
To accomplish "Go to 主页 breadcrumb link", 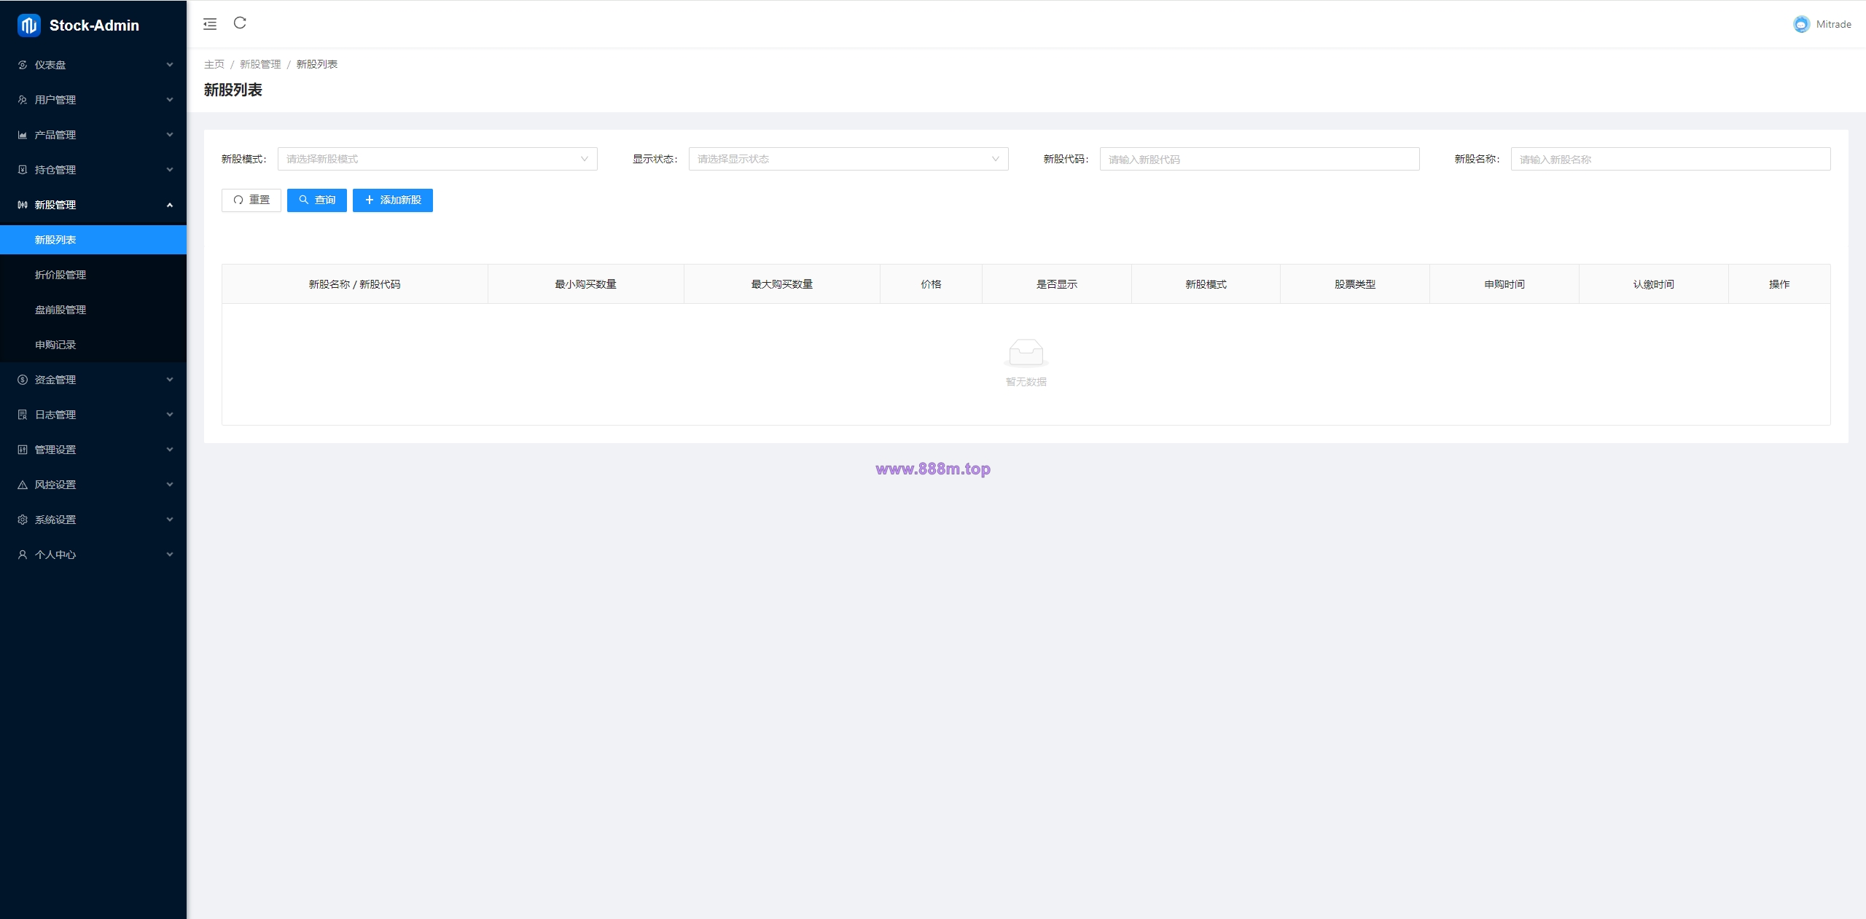I will 214,64.
